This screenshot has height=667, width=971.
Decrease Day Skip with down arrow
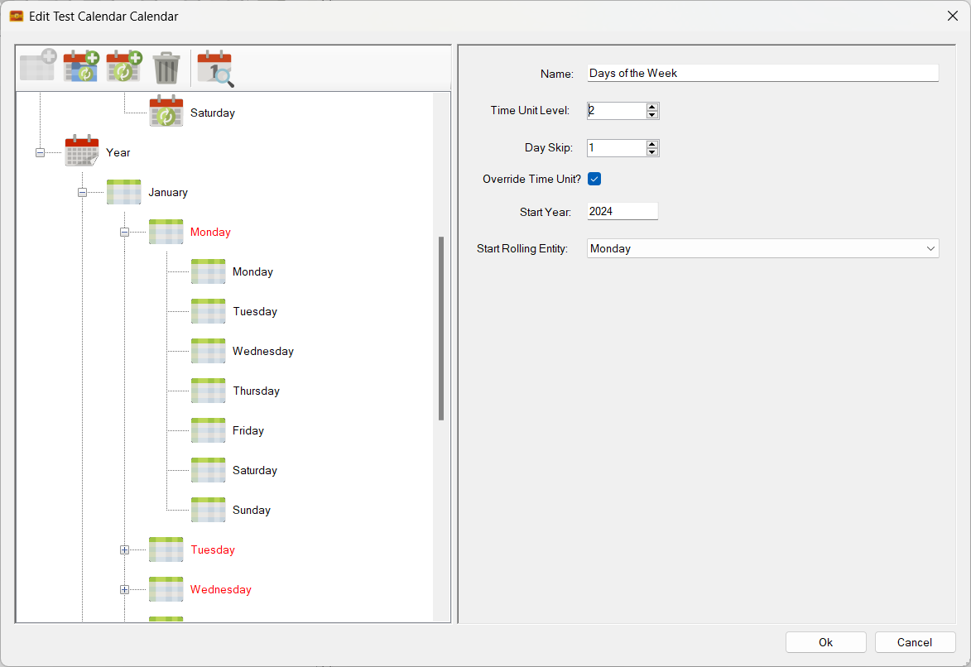coord(652,152)
